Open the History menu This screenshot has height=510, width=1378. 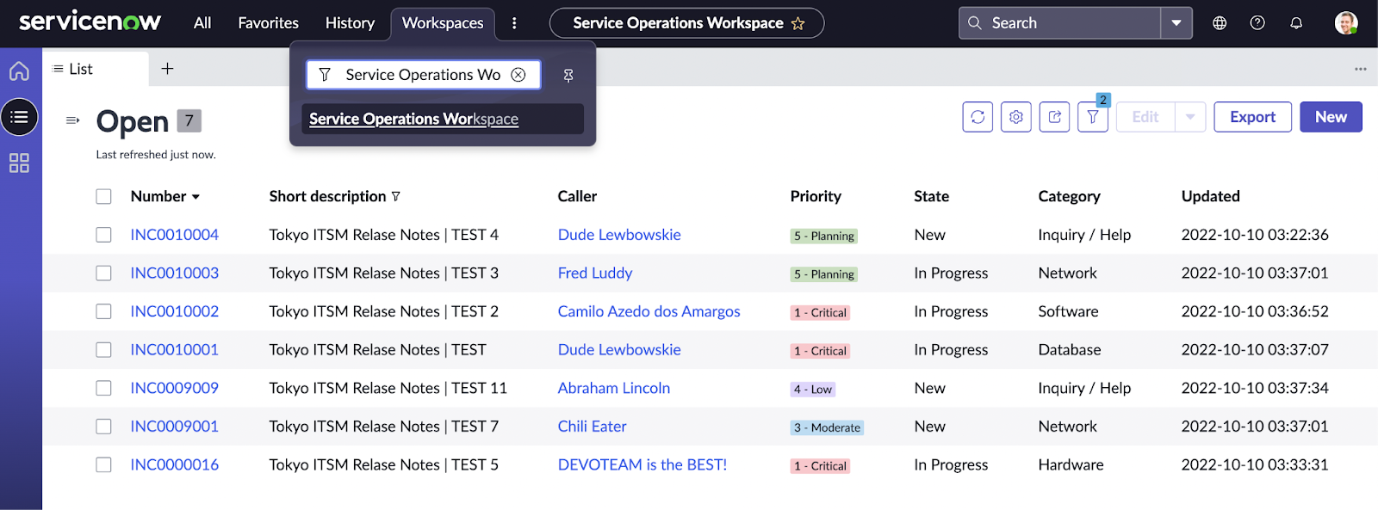coord(350,23)
